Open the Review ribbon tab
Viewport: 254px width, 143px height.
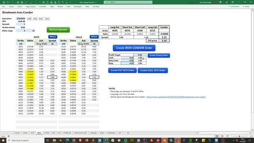click(x=60, y=6)
